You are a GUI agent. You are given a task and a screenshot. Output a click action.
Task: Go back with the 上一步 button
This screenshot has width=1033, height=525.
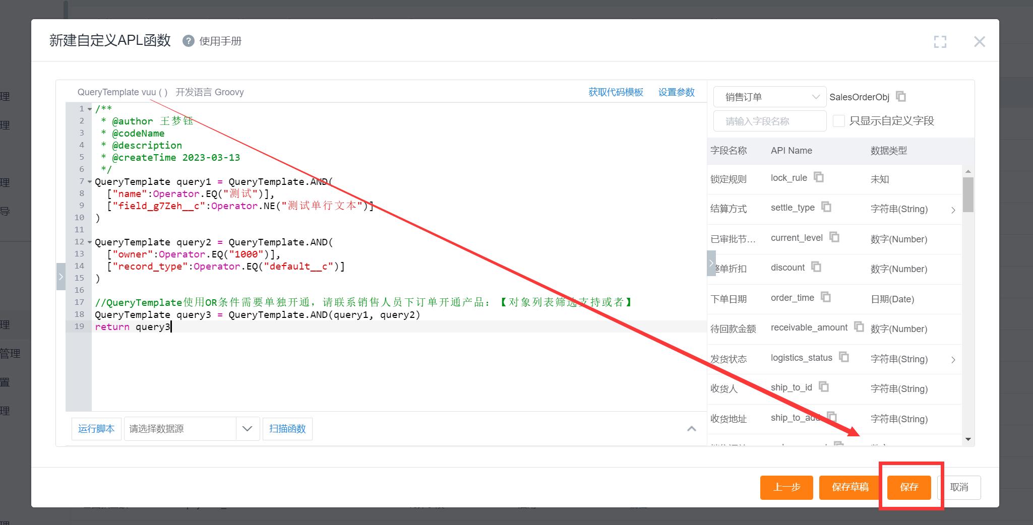tap(786, 487)
